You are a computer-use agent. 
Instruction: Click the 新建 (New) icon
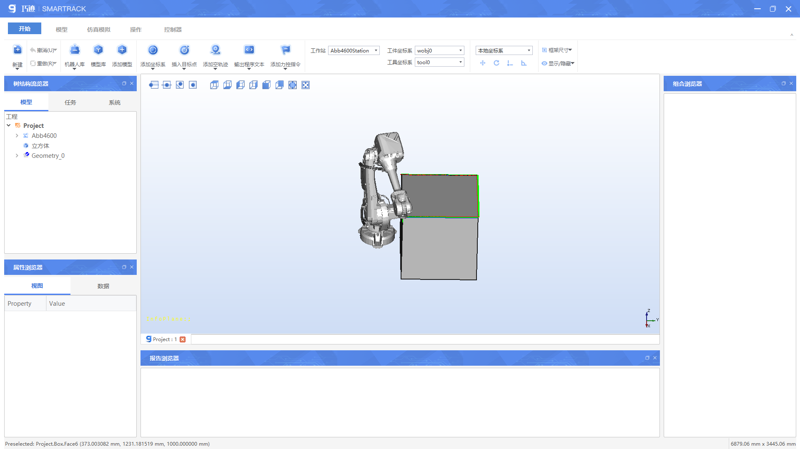coord(17,50)
